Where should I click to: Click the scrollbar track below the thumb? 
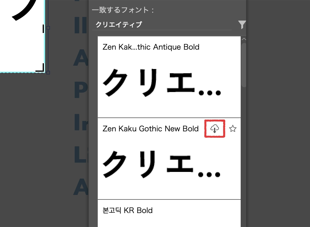[x=244, y=151]
